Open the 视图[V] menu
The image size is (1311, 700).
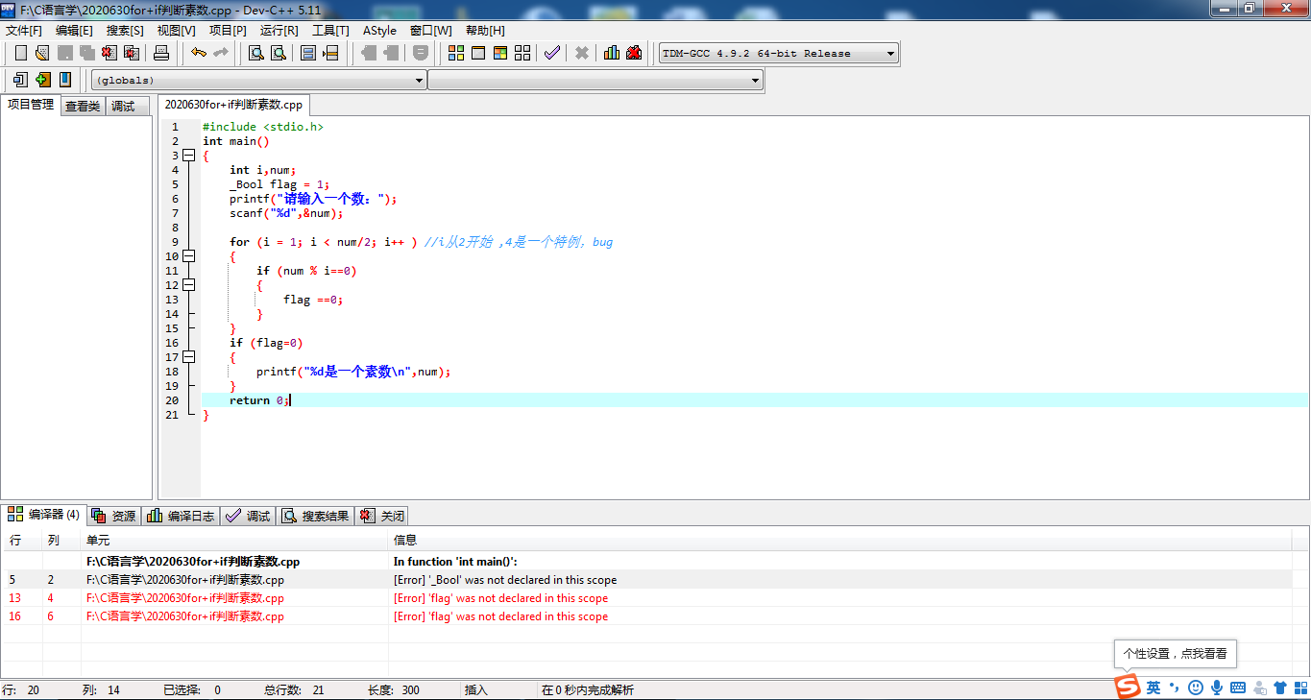click(x=177, y=31)
